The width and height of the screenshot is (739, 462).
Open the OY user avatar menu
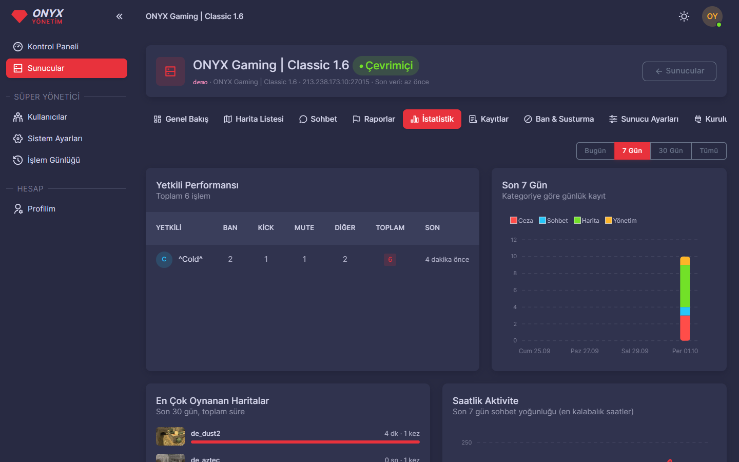pyautogui.click(x=712, y=16)
